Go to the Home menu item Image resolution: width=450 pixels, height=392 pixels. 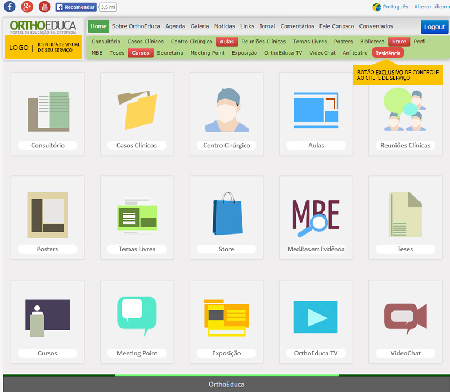pos(98,26)
